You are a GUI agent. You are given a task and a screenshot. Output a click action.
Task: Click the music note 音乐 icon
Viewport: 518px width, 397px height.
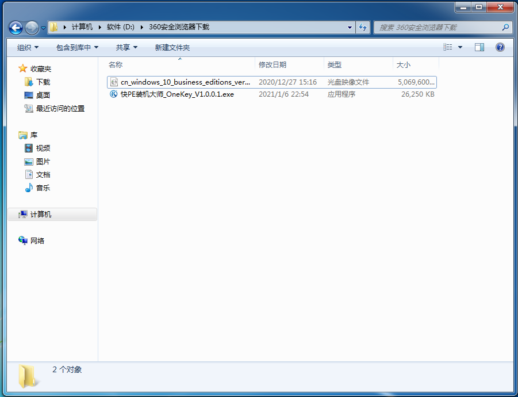point(29,188)
